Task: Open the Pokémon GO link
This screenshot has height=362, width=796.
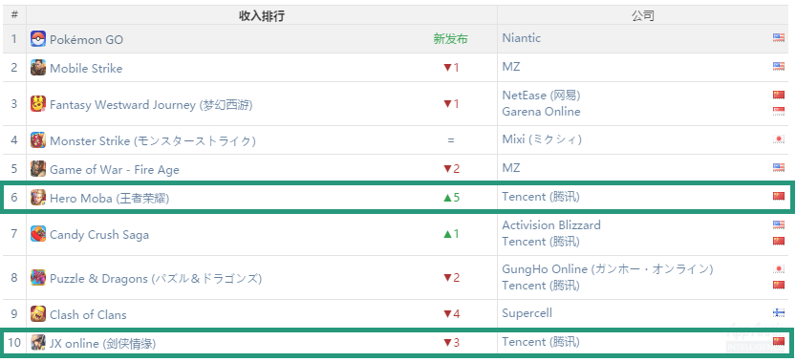Action: point(86,39)
